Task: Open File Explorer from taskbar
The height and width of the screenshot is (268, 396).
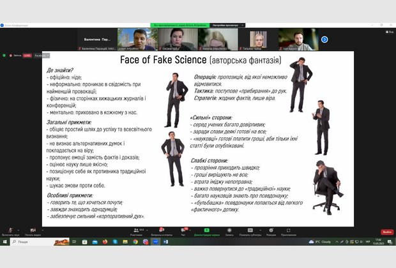Action: point(125,242)
